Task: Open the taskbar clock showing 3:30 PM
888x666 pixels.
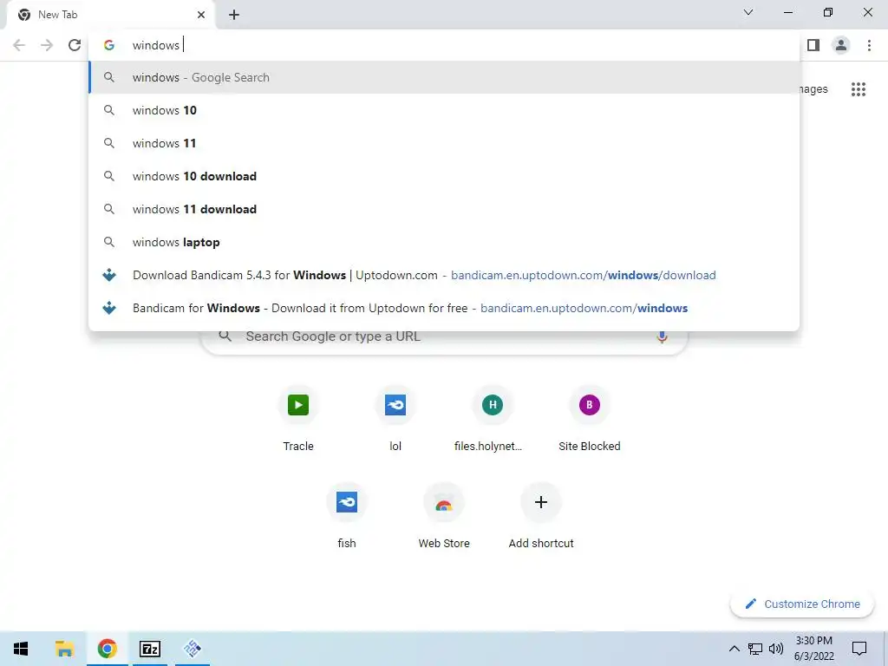Action: [813, 649]
